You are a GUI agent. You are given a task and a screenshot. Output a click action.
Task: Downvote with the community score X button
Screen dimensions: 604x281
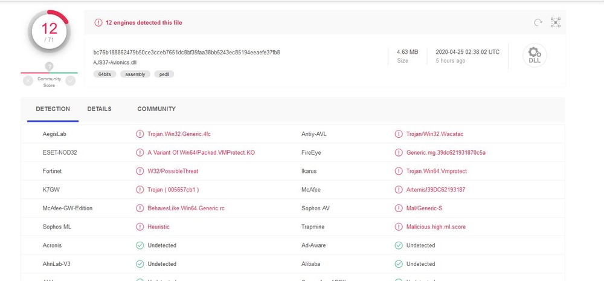pyautogui.click(x=28, y=80)
